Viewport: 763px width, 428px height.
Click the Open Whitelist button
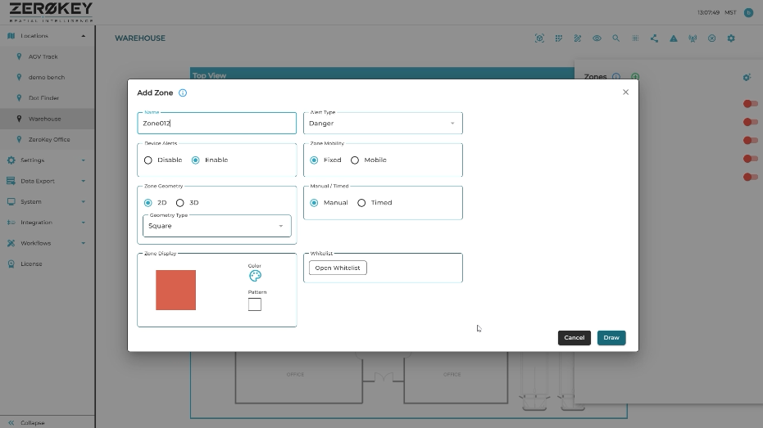pos(338,268)
